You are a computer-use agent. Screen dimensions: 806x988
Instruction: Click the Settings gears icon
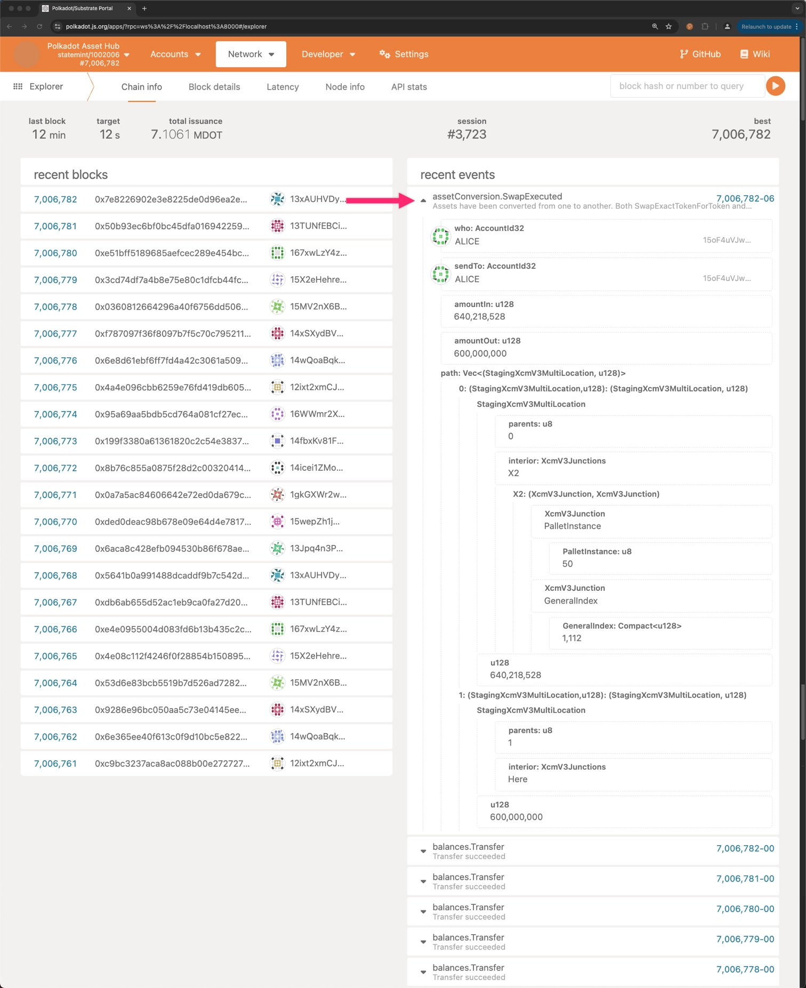click(x=384, y=54)
